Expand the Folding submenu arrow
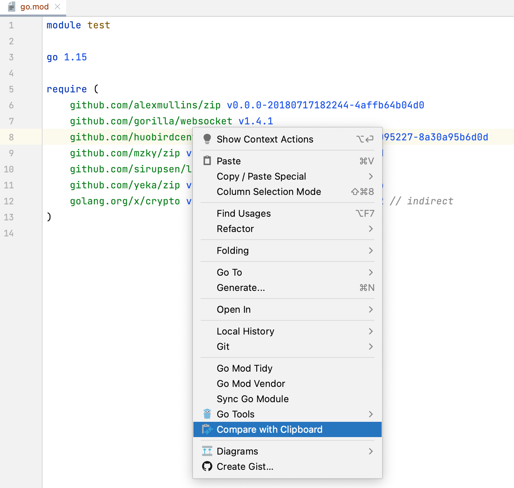The height and width of the screenshot is (488, 514). coord(371,251)
